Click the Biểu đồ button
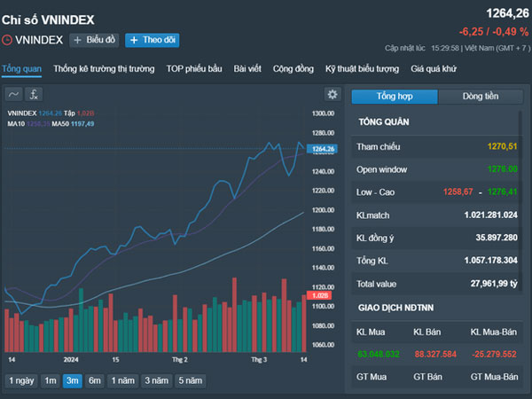Screen dimensions: 532x399 coord(94,40)
